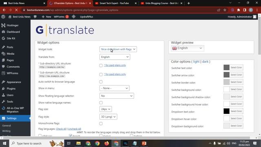This screenshot has height=147, width=261.
Task: Click the All-in-One WP Migration icon
Action: pyautogui.click(x=3, y=108)
